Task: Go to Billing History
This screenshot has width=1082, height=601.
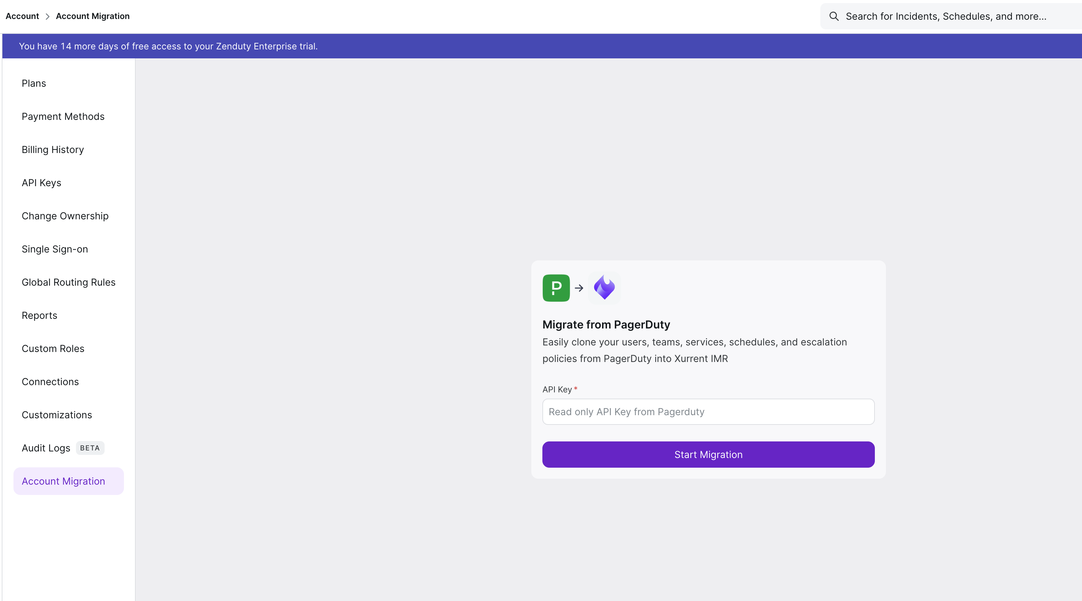Action: click(53, 150)
